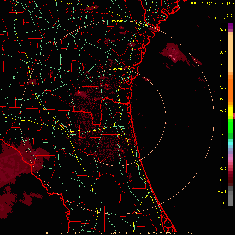
Task: Click the TH colorbar label
Action: point(224,203)
